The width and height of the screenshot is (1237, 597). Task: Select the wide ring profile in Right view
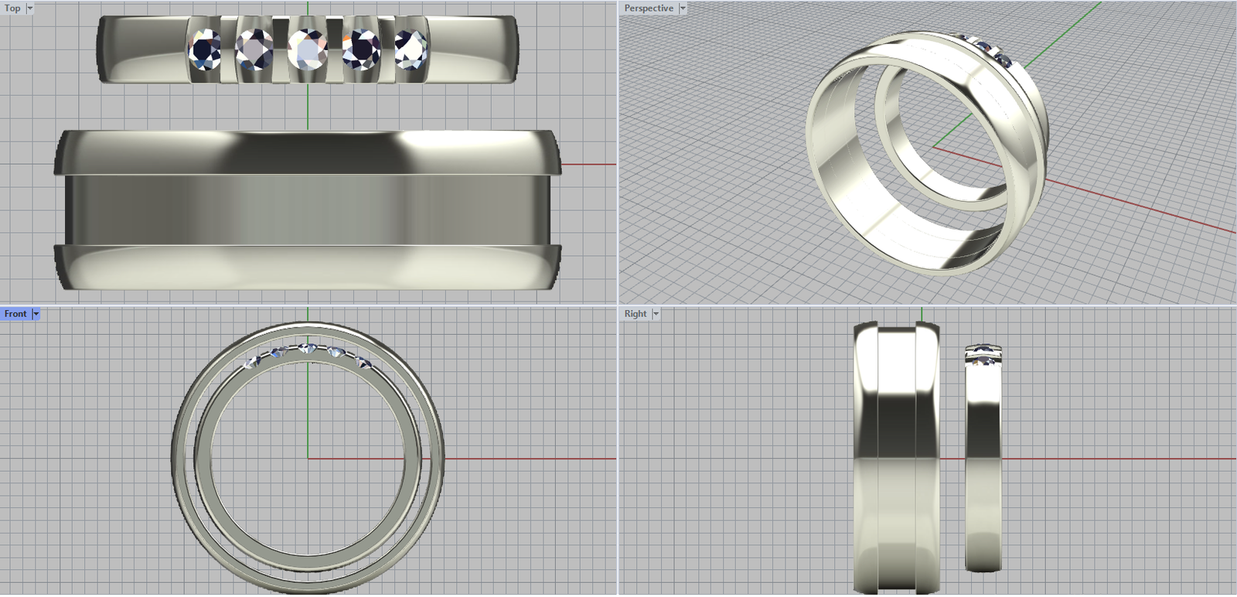896,464
